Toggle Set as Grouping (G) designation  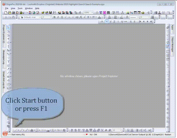point(131,22)
